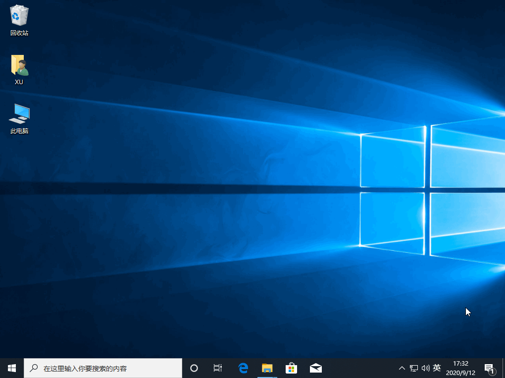Click the date 2020/9/12 in the taskbar

click(x=460, y=372)
